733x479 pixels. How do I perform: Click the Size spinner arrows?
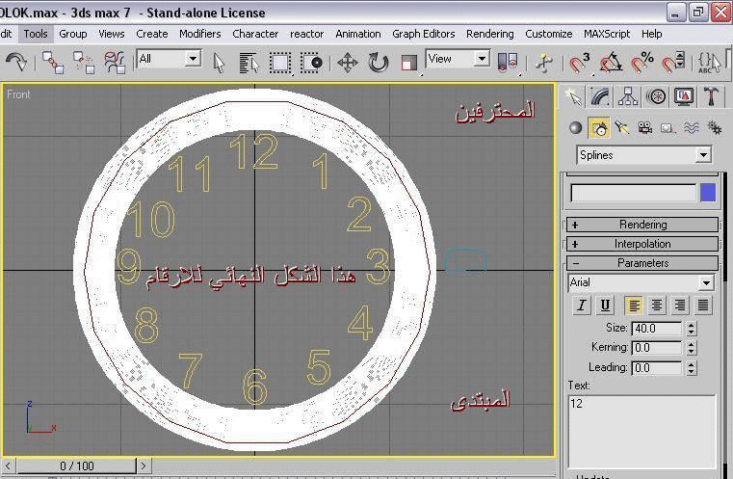pos(692,329)
